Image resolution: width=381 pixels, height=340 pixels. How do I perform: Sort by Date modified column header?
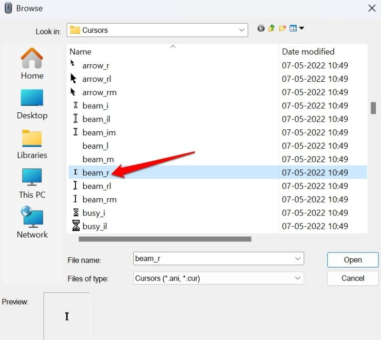308,51
